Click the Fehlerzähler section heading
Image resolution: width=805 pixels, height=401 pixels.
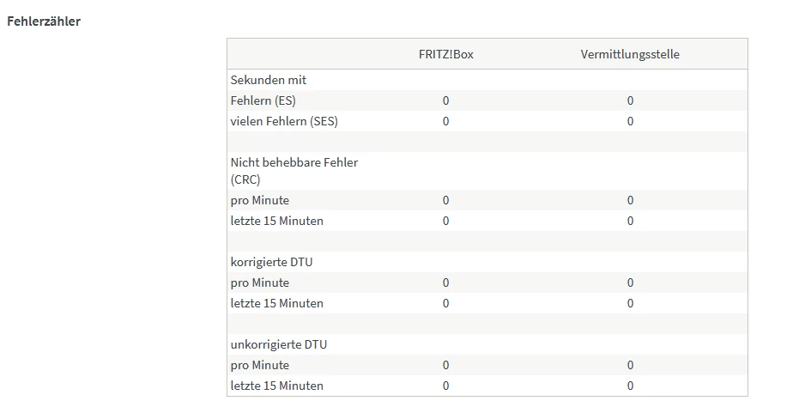pos(44,21)
